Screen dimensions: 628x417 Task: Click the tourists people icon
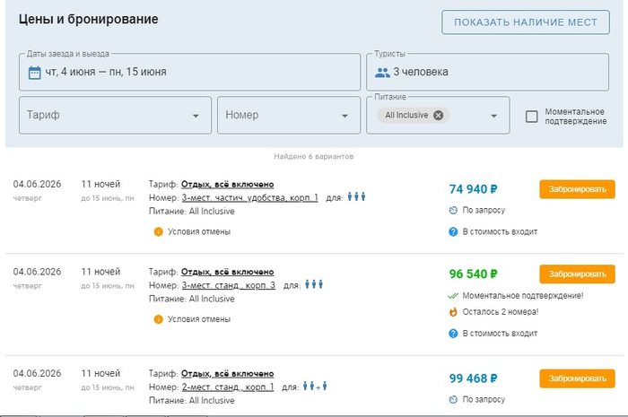382,72
